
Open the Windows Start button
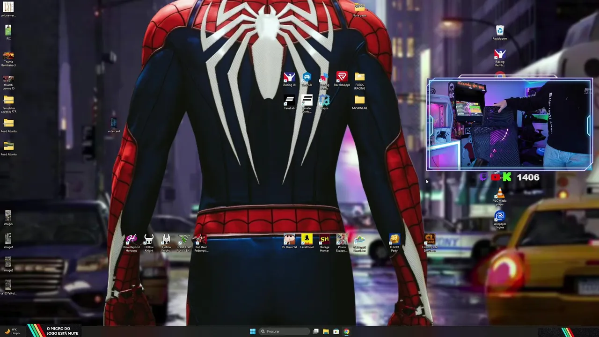point(253,331)
